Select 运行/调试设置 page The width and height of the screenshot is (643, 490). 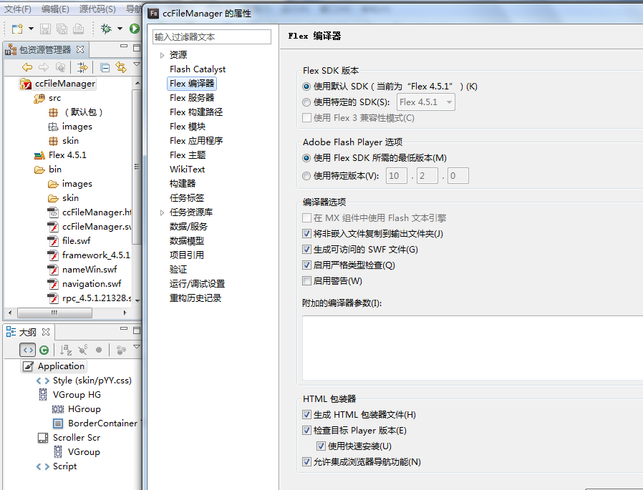click(x=197, y=283)
